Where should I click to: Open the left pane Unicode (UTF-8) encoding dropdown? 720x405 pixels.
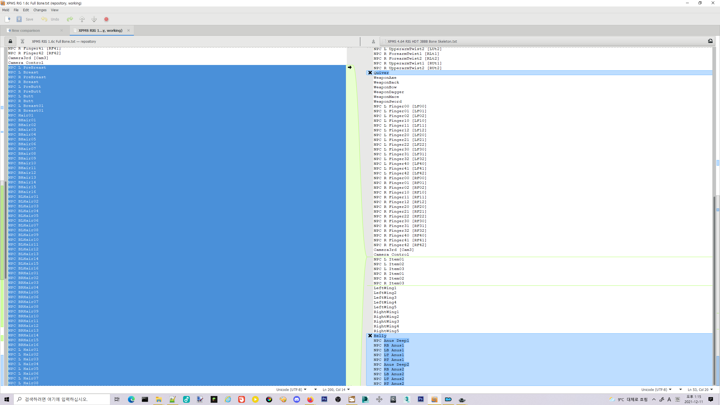291,390
